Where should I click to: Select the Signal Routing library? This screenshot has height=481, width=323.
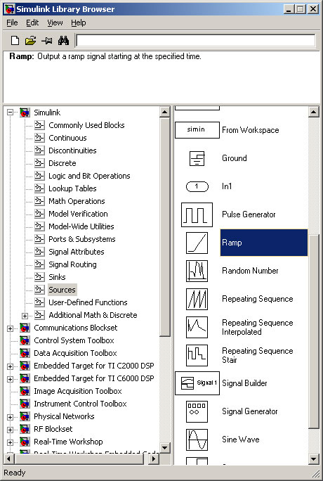[x=72, y=264]
